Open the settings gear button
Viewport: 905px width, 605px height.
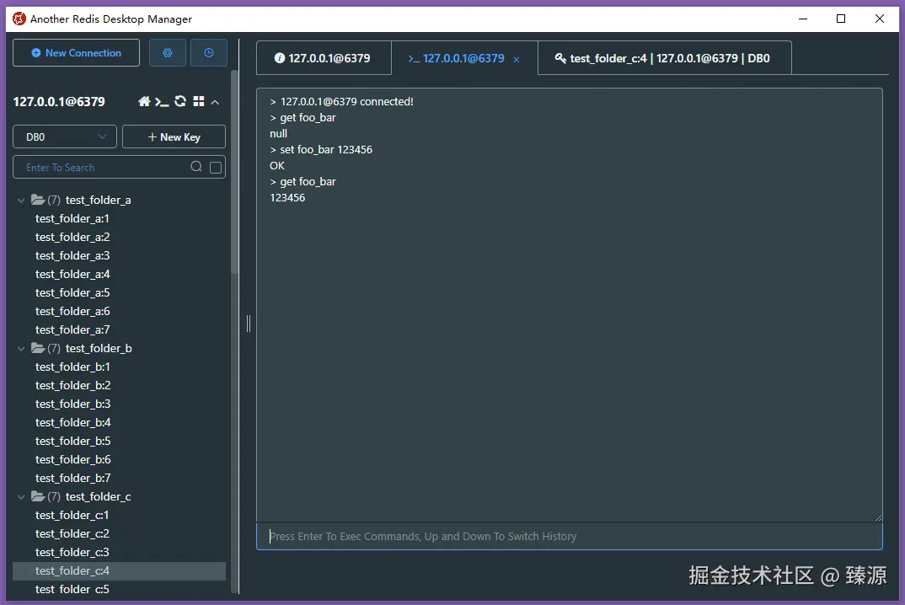click(x=168, y=52)
